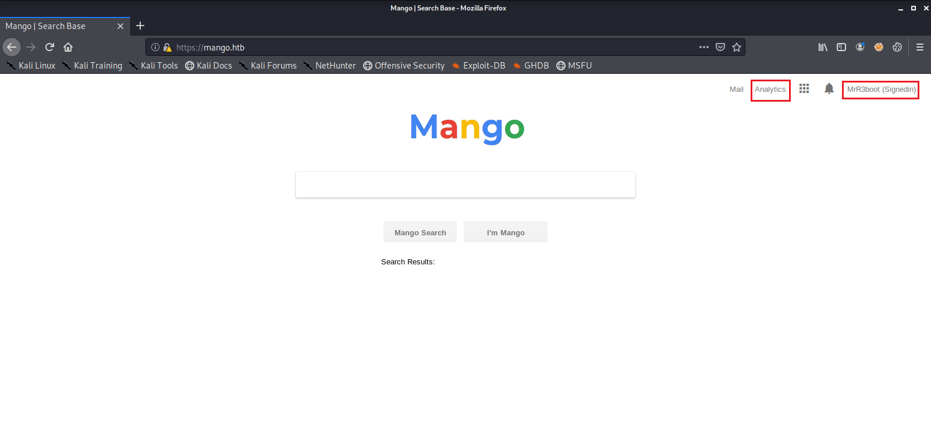Open Kali Tools bookmark
Image resolution: width=931 pixels, height=423 pixels.
coord(153,66)
